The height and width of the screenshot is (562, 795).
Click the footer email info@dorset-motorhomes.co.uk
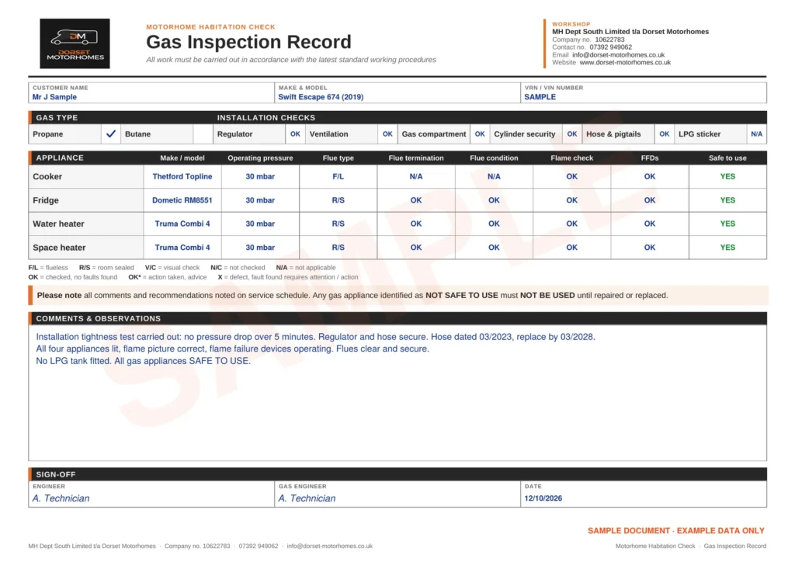coord(329,546)
